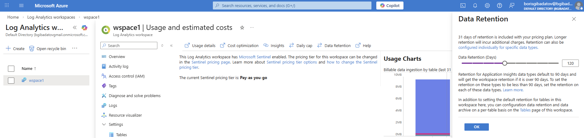Open Cloud Shell from top bar
The image size is (584, 138).
(x=463, y=5)
